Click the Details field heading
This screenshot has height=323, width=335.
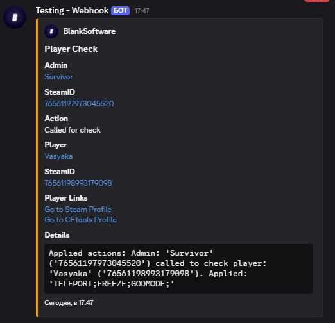point(57,235)
